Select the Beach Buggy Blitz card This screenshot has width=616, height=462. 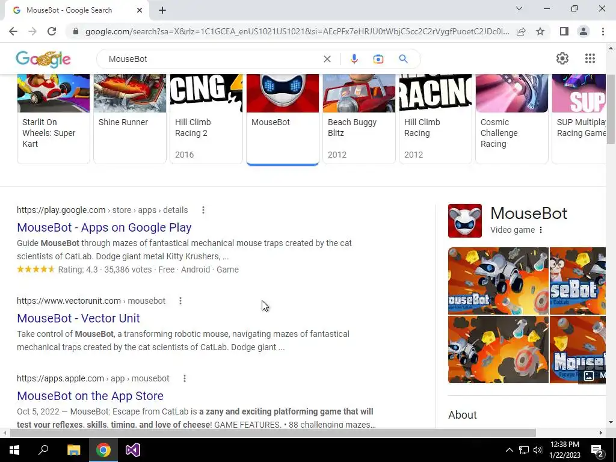(x=359, y=119)
